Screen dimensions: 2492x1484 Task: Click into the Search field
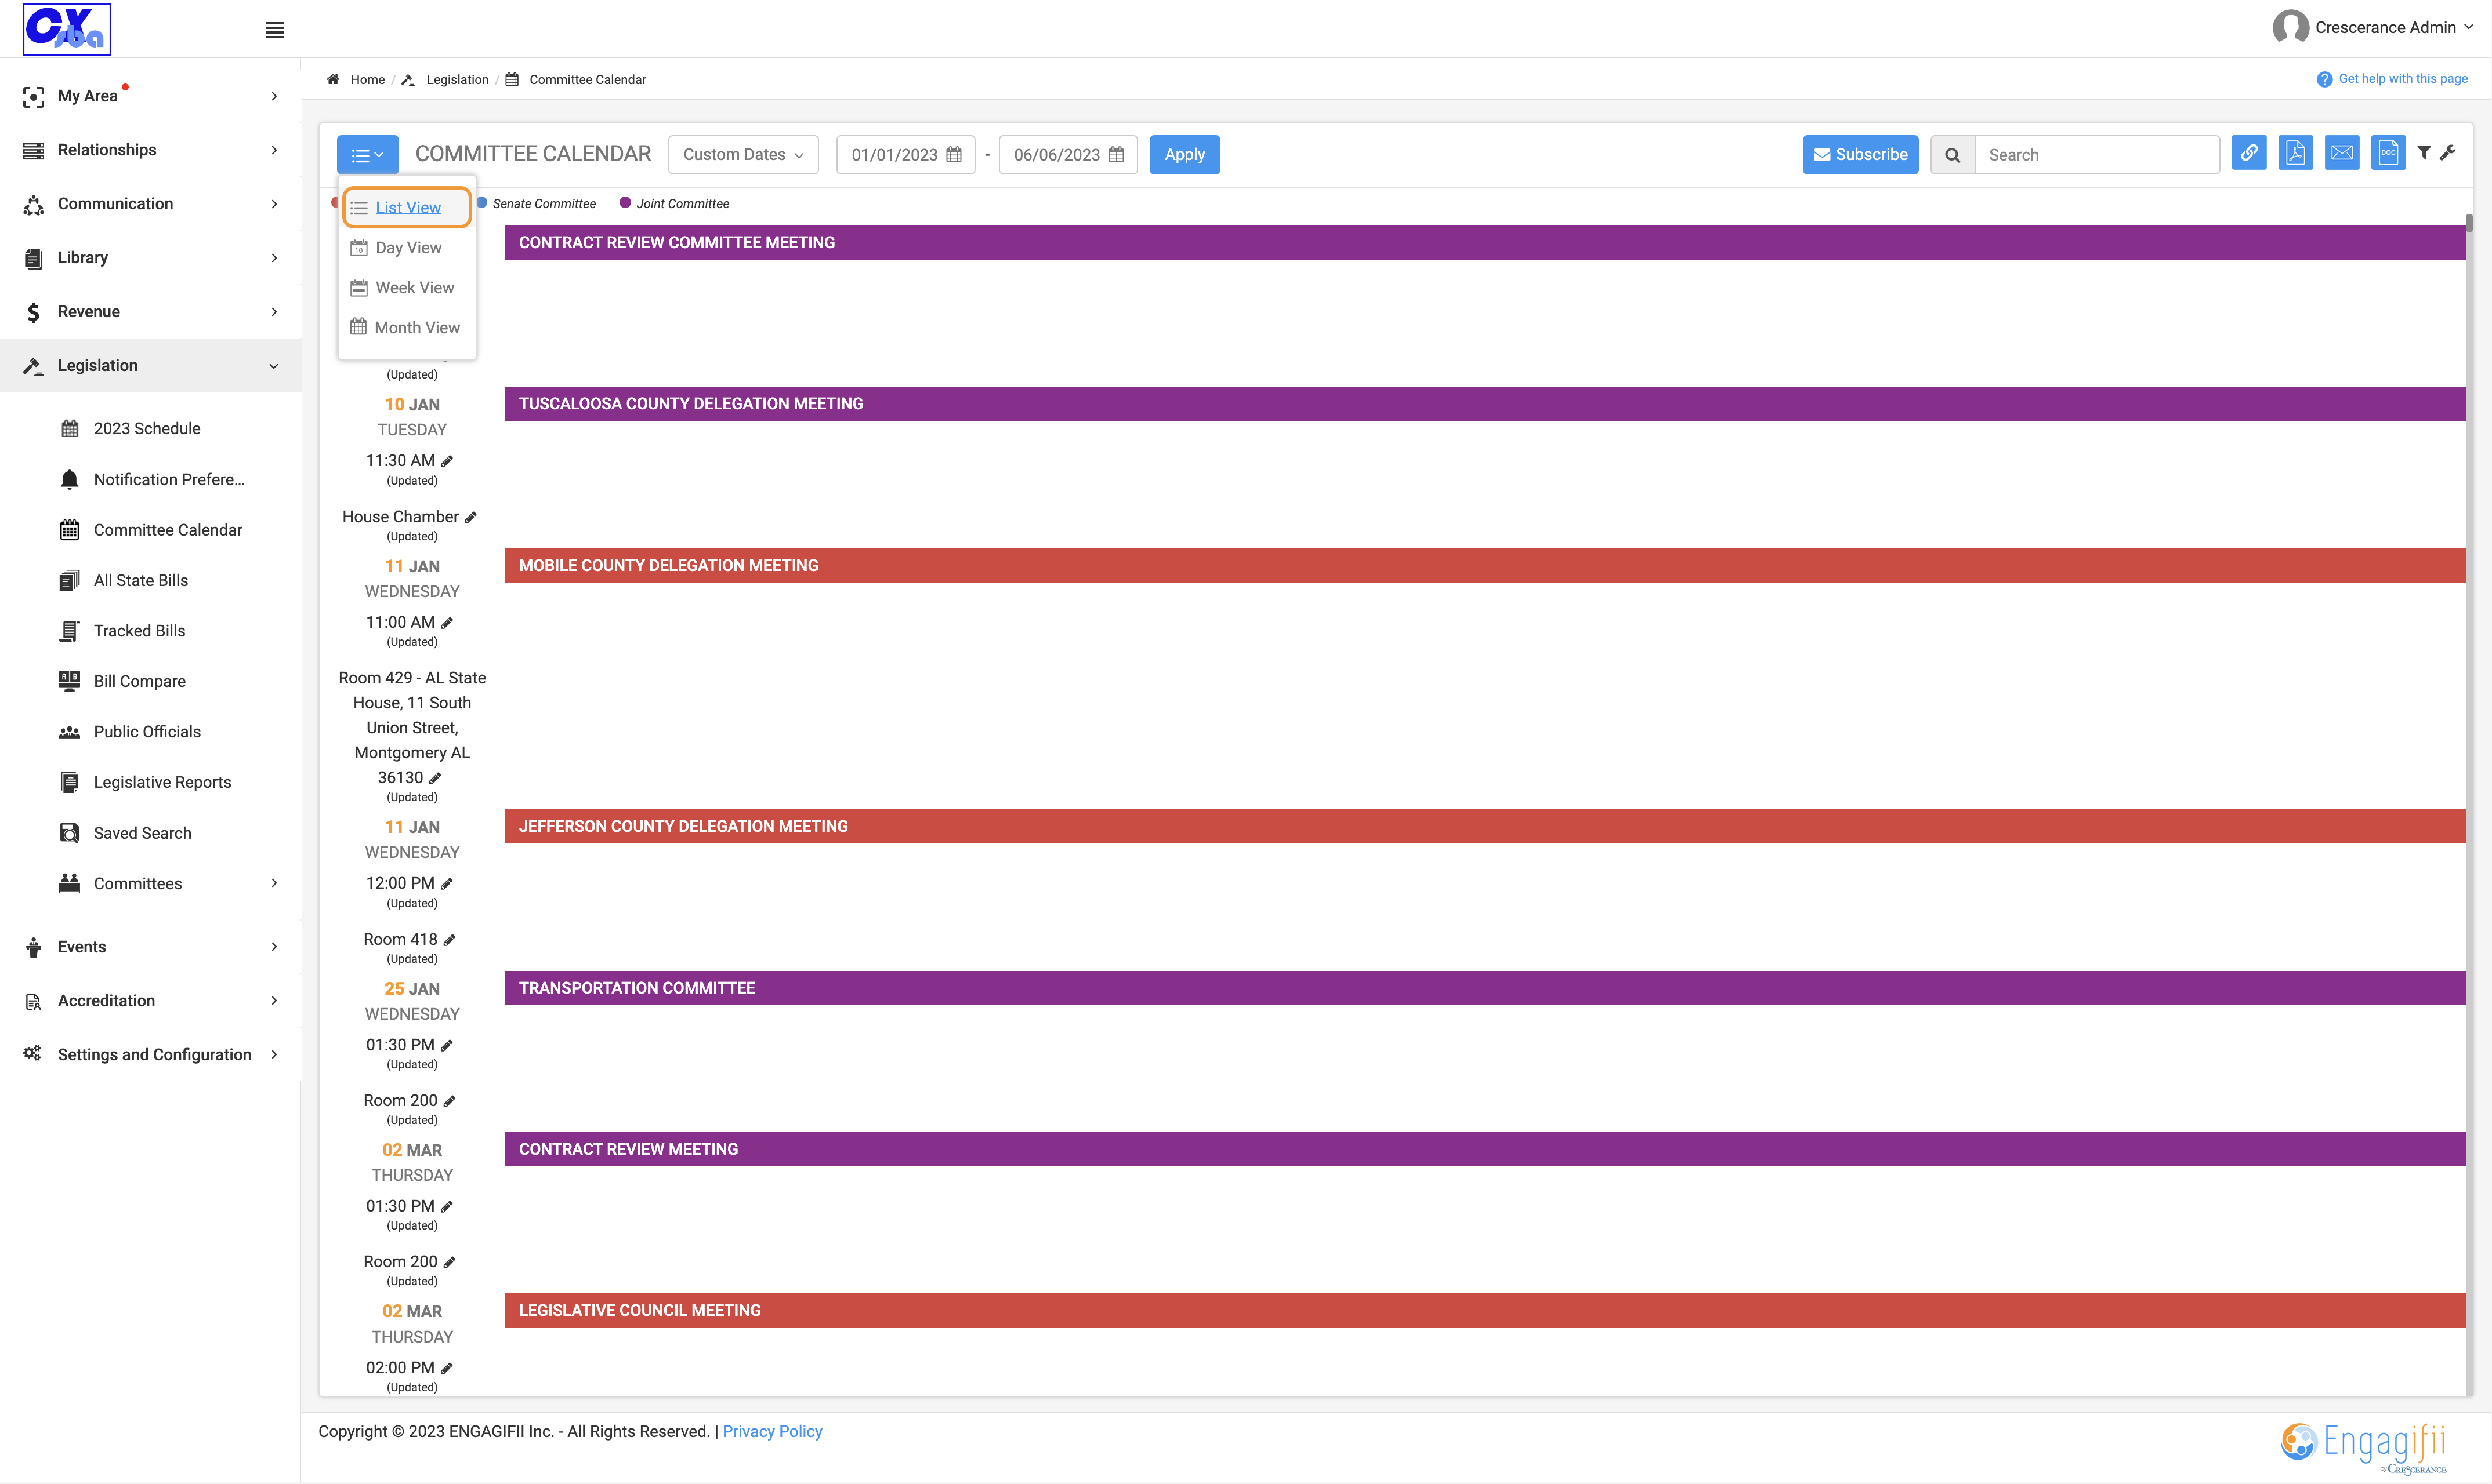click(2097, 155)
